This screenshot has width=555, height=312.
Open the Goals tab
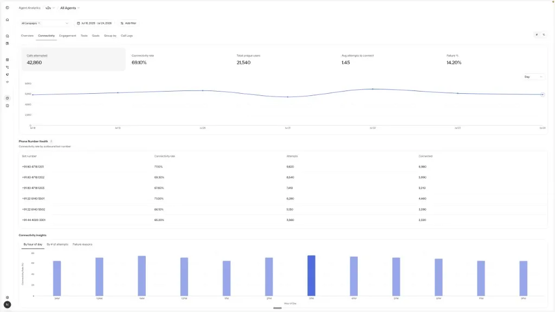[x=95, y=36]
